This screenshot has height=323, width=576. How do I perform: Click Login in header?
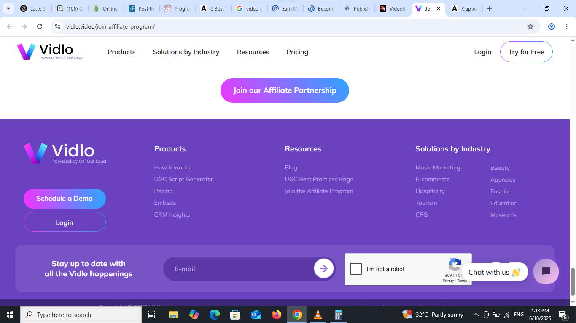[482, 52]
